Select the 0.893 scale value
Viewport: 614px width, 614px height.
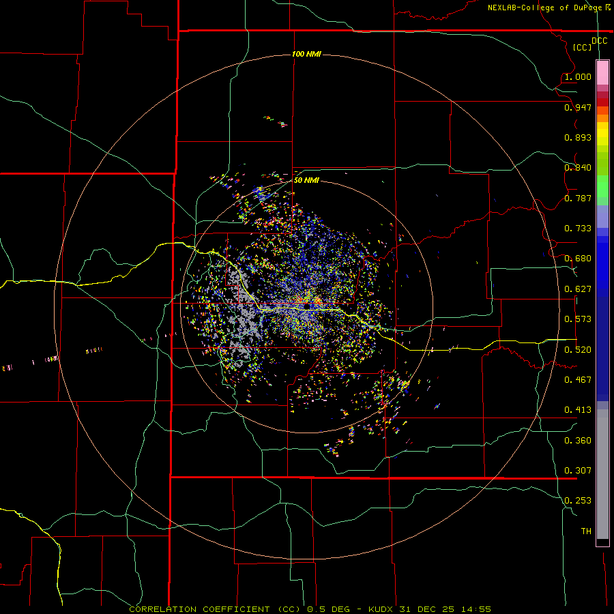(578, 137)
